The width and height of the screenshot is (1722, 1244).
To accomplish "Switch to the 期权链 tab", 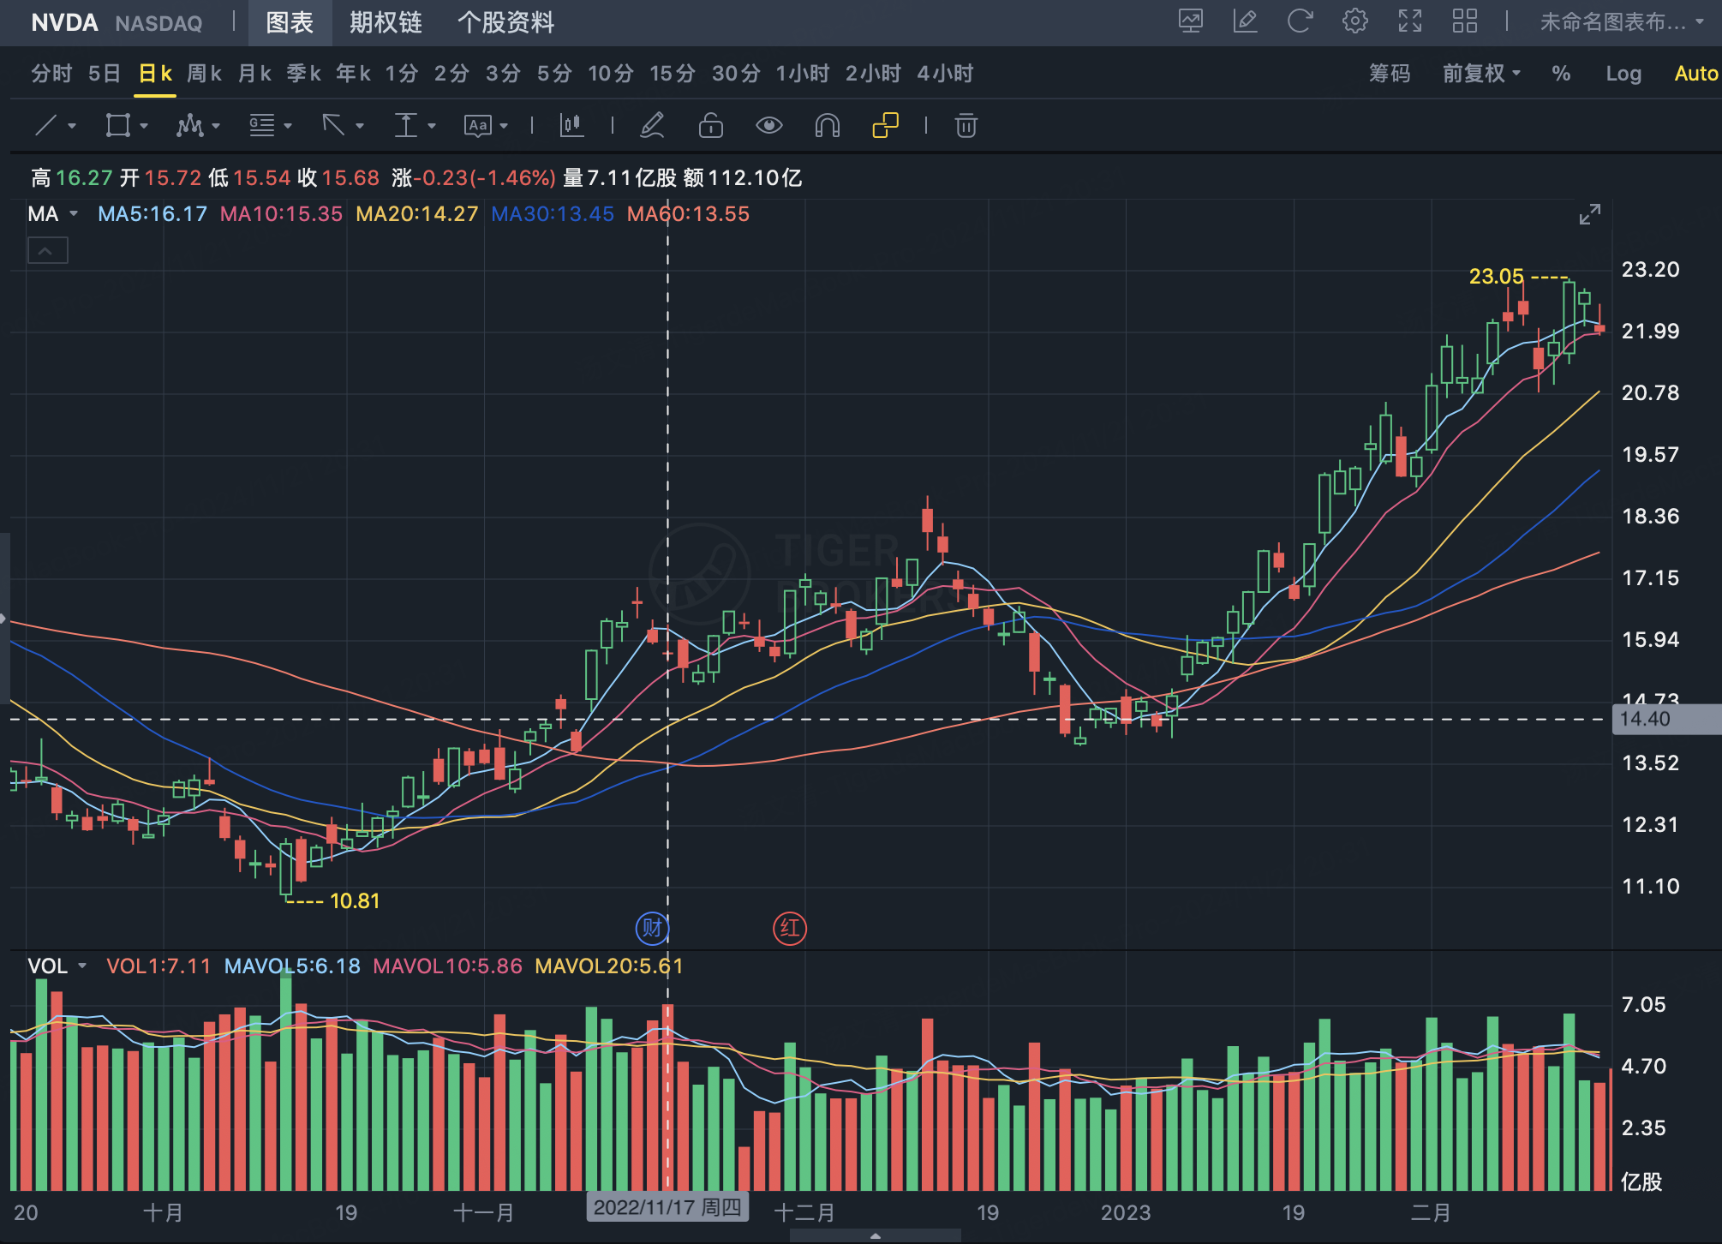I will (x=386, y=22).
